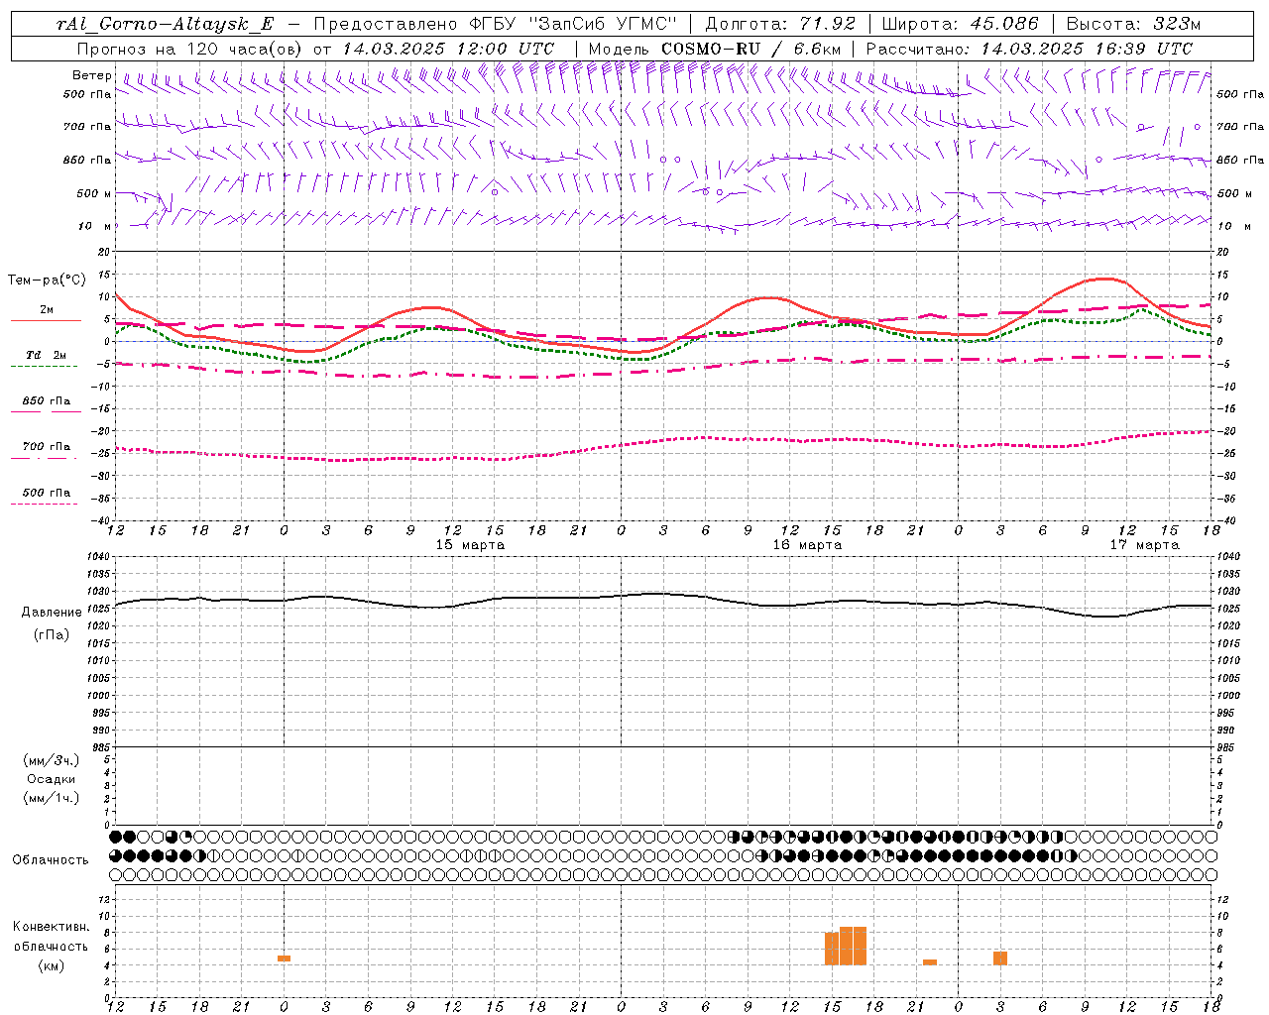Click the Высота: 323м header value
Screen dimensions: 1269x1015
tap(1134, 24)
